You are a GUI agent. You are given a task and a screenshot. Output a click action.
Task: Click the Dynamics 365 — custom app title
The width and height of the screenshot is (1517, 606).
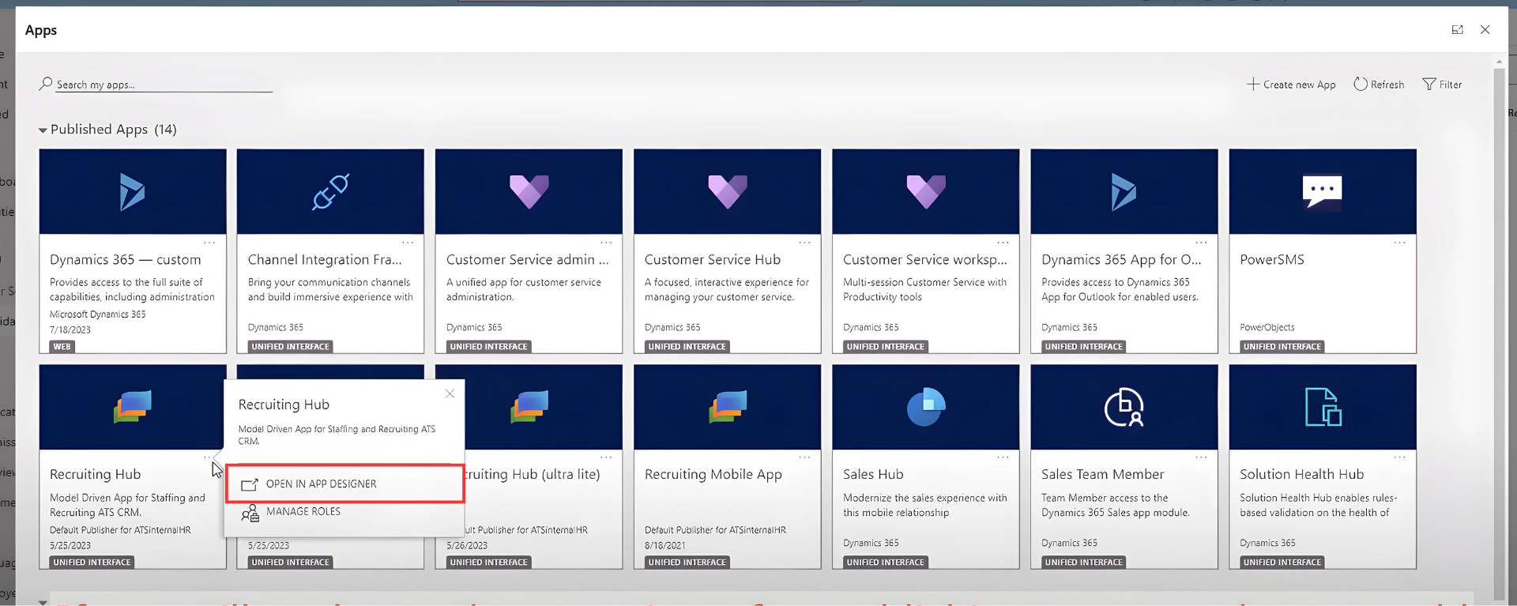(125, 259)
